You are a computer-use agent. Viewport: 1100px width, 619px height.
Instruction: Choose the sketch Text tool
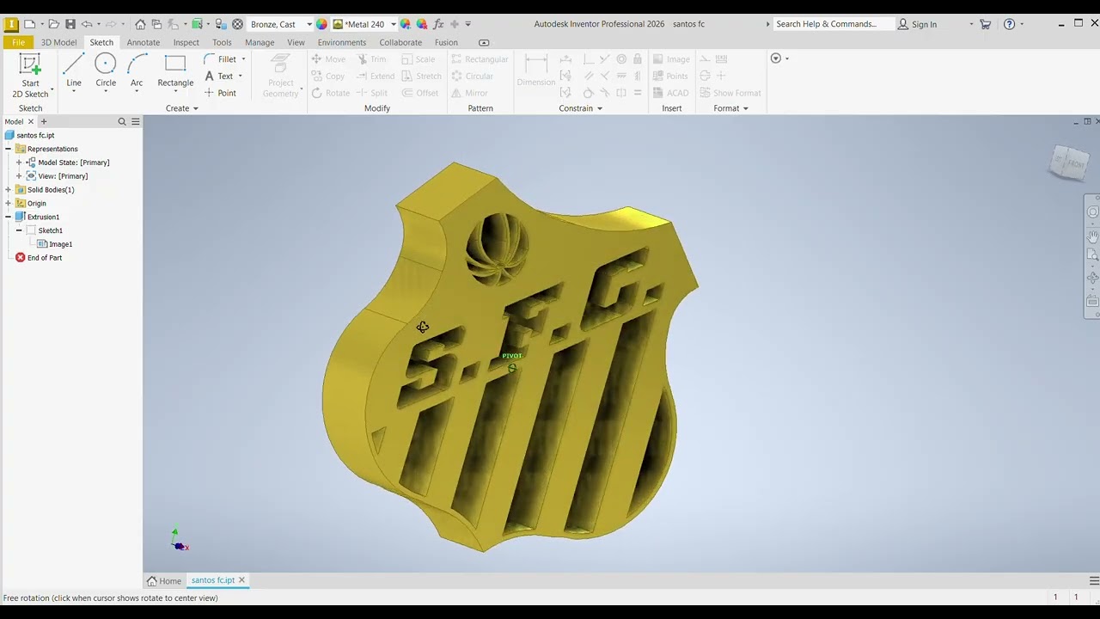218,76
